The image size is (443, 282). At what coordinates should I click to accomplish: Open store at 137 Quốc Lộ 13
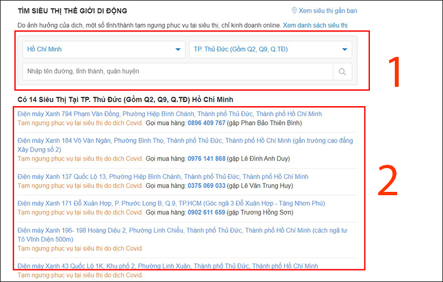tap(163, 177)
